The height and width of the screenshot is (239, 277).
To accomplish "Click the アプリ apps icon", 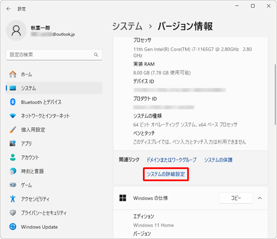I will pyautogui.click(x=13, y=143).
